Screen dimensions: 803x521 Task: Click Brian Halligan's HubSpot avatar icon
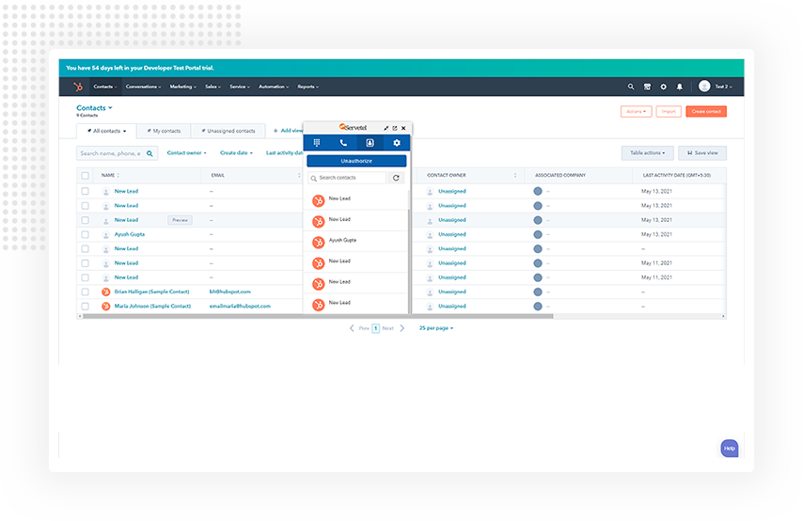point(106,292)
